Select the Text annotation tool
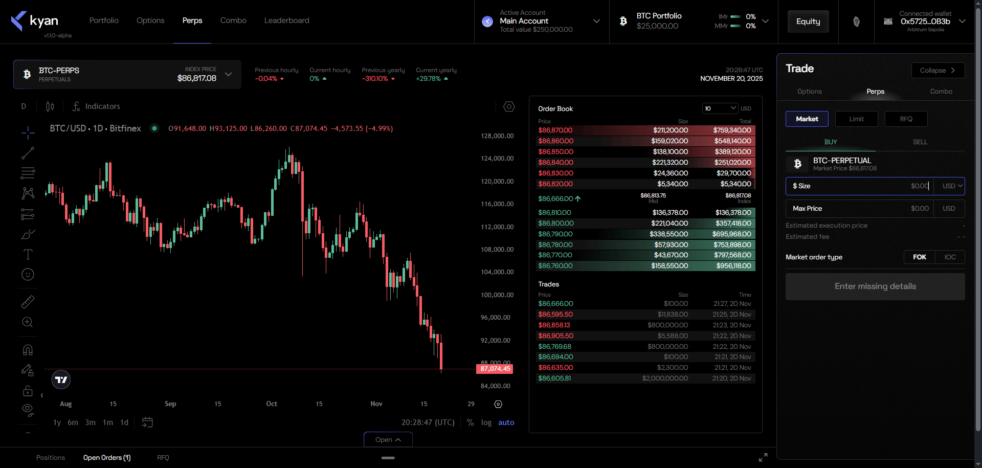The height and width of the screenshot is (468, 982). pos(28,254)
